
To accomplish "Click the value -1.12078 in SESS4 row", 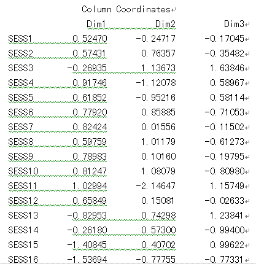I will click(156, 83).
